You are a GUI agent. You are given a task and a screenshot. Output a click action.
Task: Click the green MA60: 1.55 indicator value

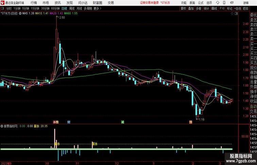(71, 14)
